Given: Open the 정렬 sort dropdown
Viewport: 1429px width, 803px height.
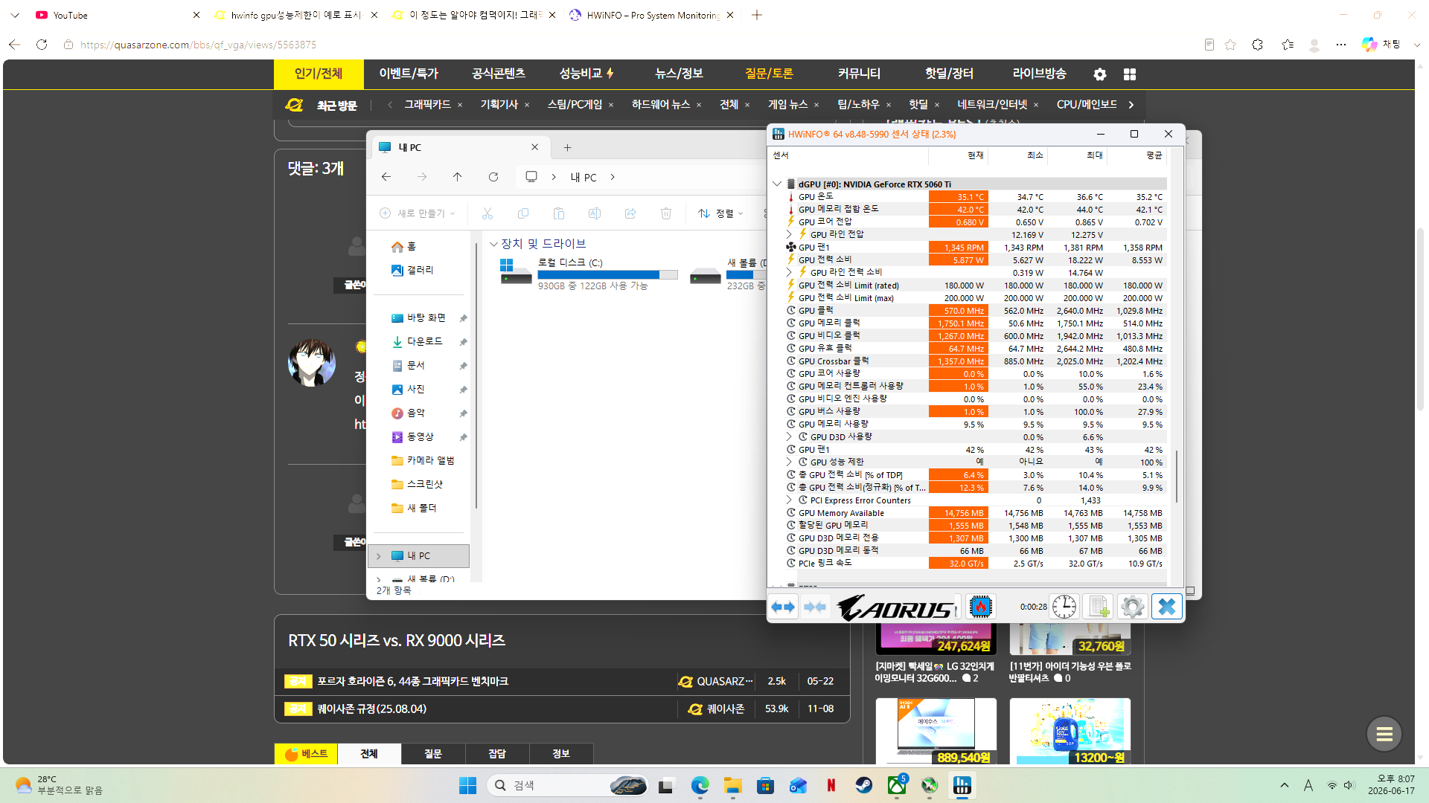Looking at the screenshot, I should (x=720, y=214).
